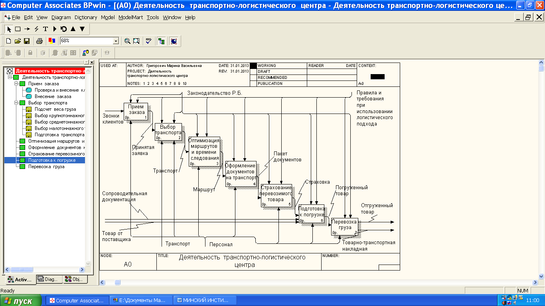Image resolution: width=545 pixels, height=306 pixels.
Task: Select the Pointer tool in the toolbox
Action: (x=9, y=29)
